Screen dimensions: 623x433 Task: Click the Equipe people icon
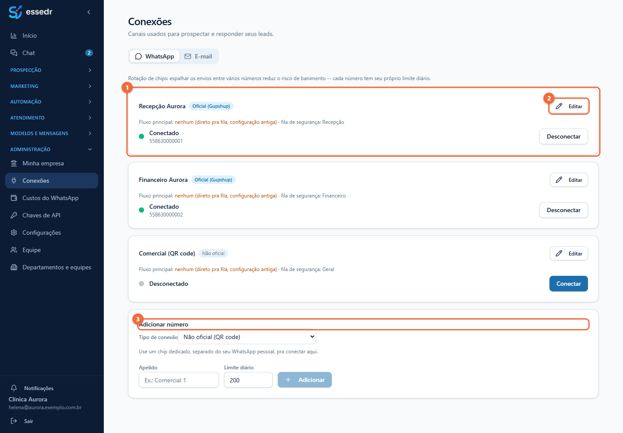point(14,250)
